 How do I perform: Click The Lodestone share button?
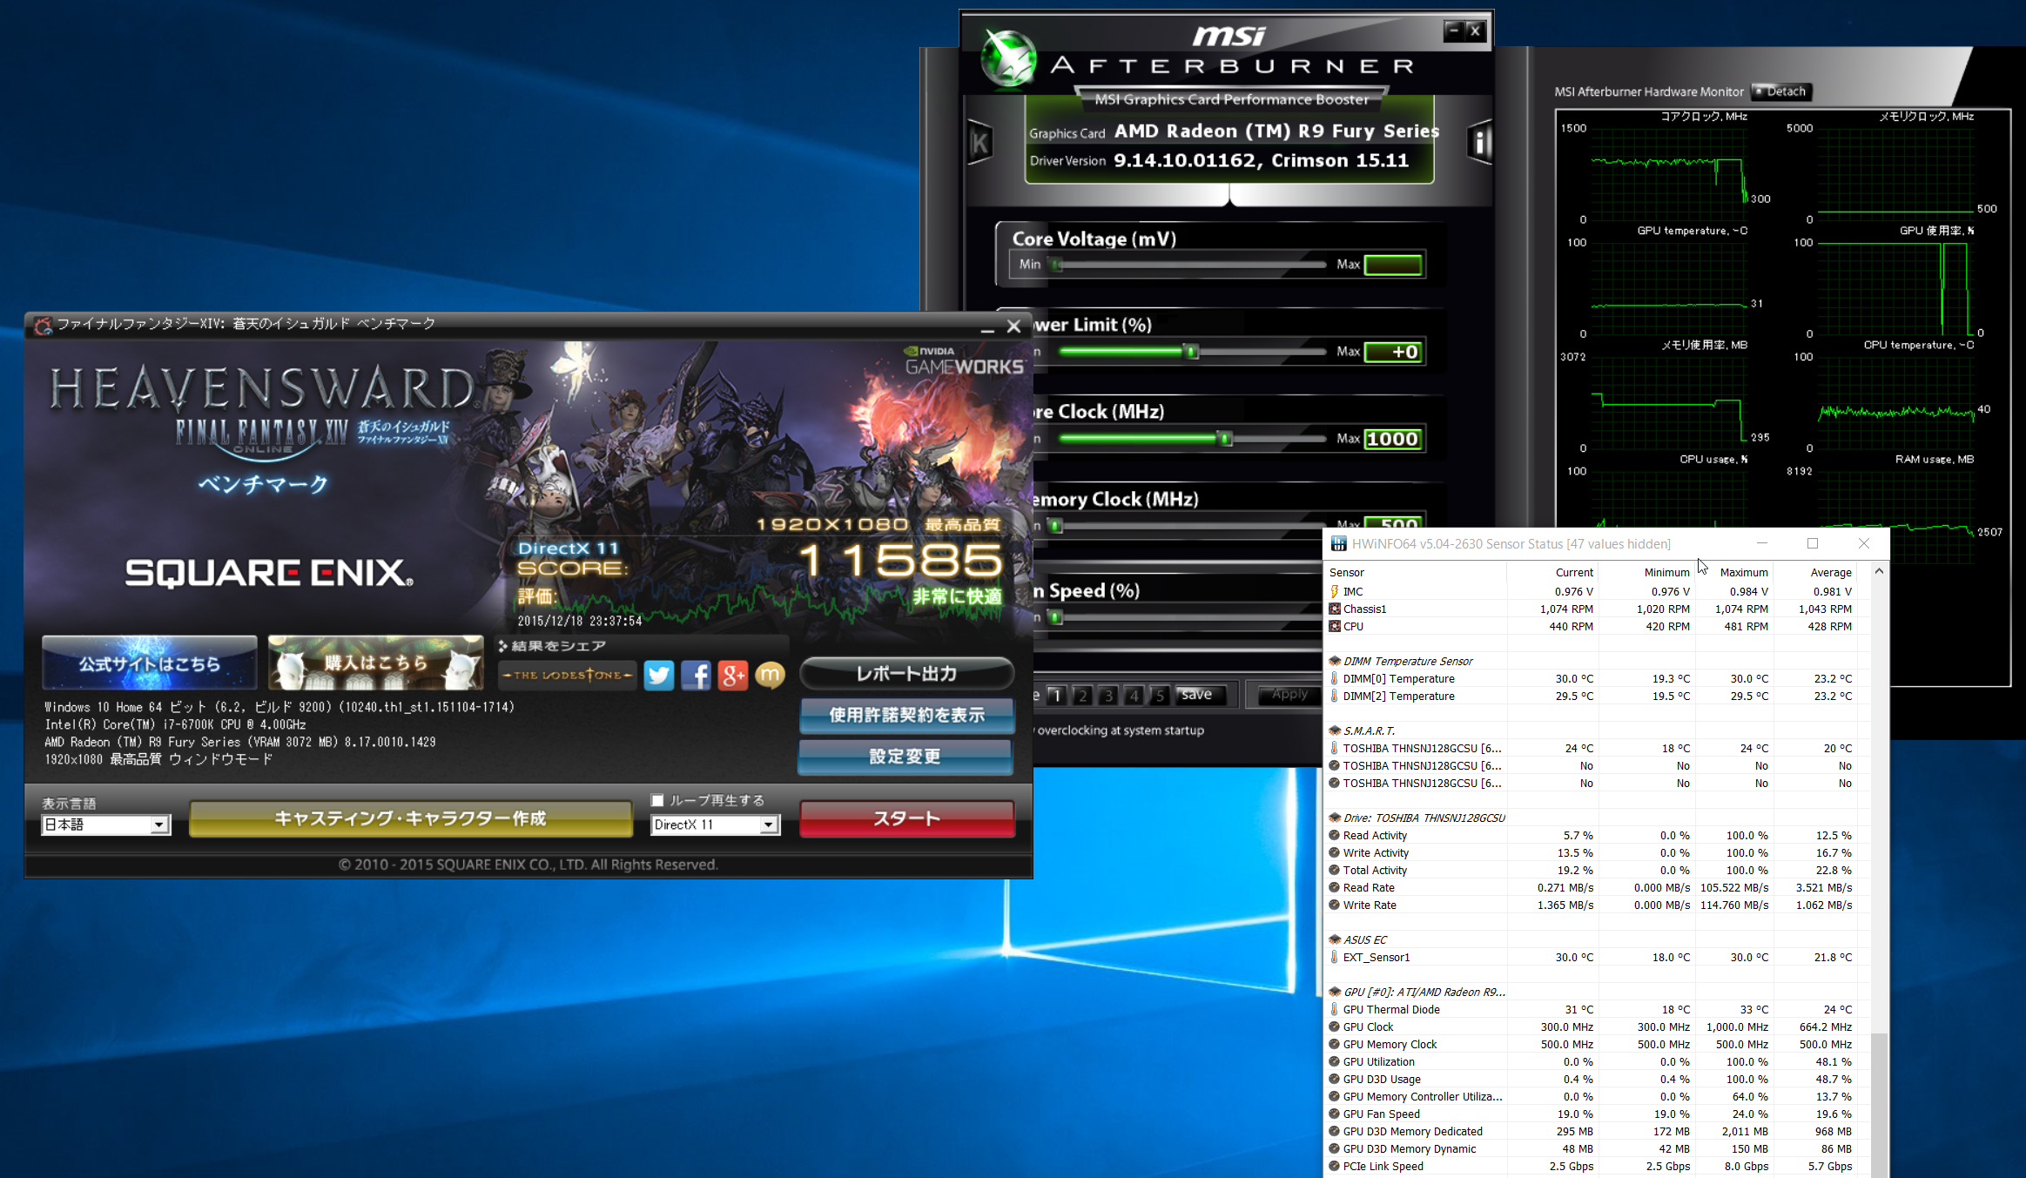tap(568, 675)
